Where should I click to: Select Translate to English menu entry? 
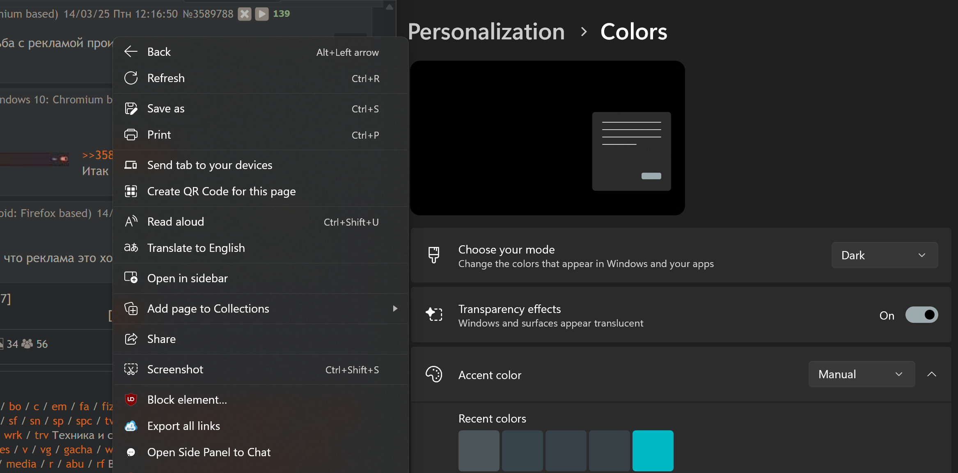coord(261,248)
